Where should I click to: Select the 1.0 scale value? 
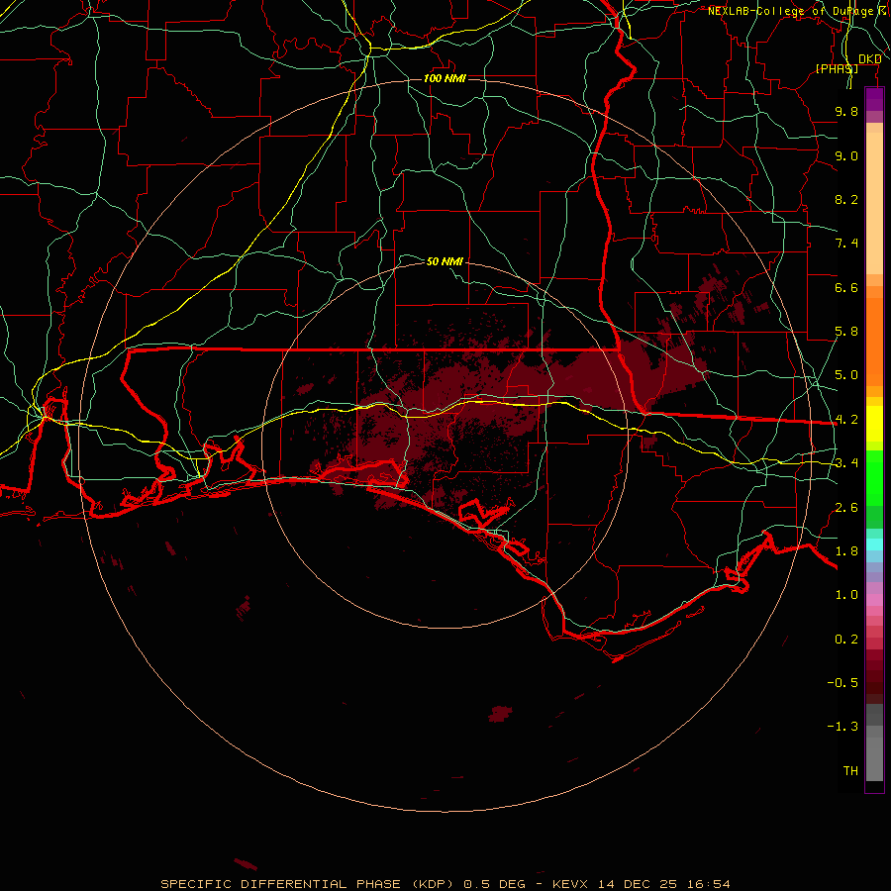point(846,595)
